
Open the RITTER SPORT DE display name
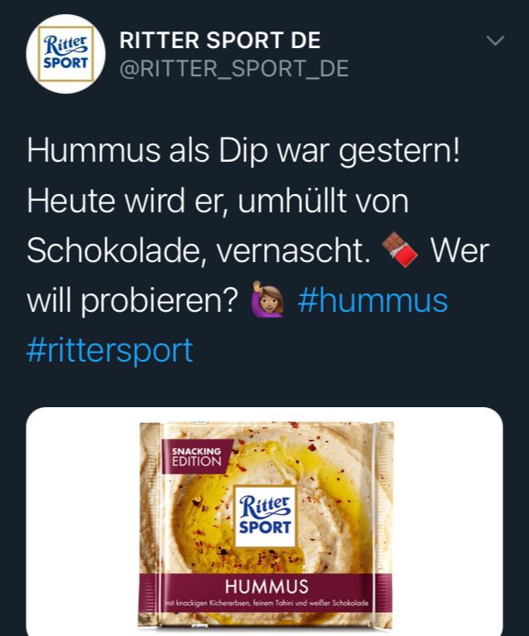click(220, 40)
